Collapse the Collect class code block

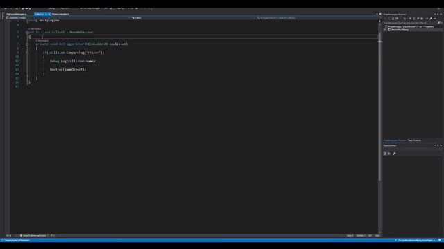tap(27, 33)
